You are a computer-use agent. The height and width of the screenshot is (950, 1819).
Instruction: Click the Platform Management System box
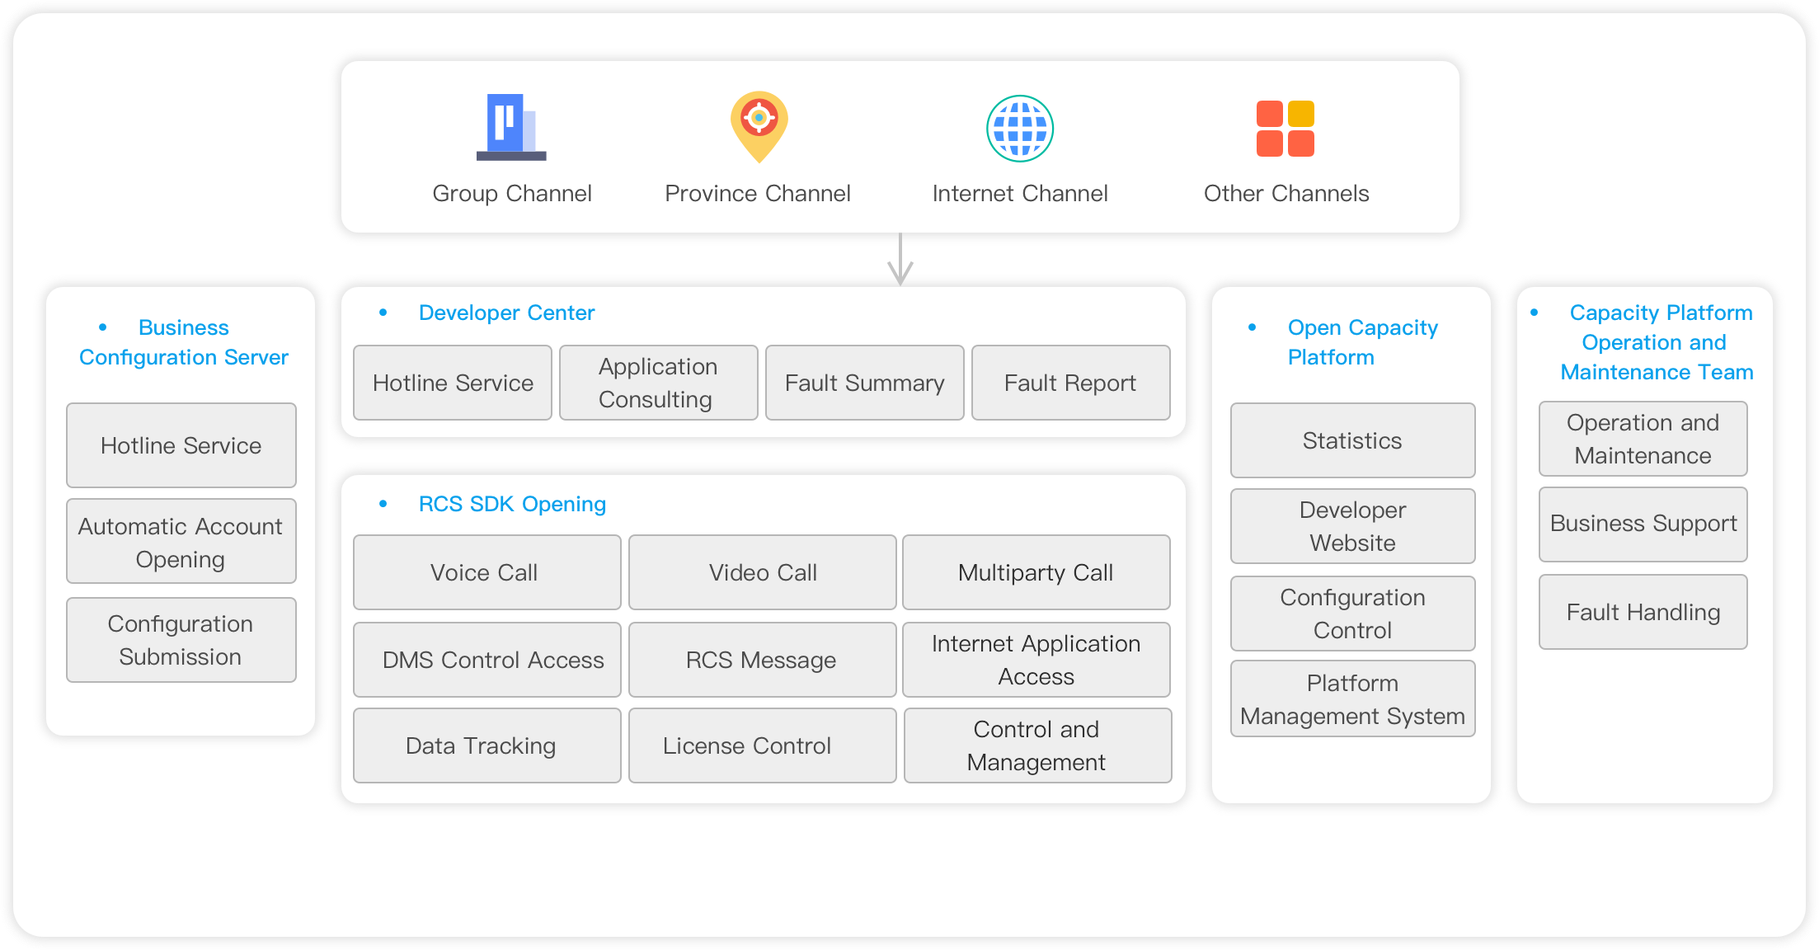pyautogui.click(x=1351, y=698)
